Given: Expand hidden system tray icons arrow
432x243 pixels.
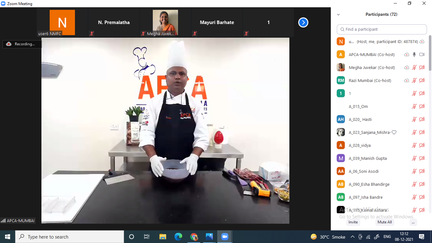Looking at the screenshot, I should [x=352, y=237].
